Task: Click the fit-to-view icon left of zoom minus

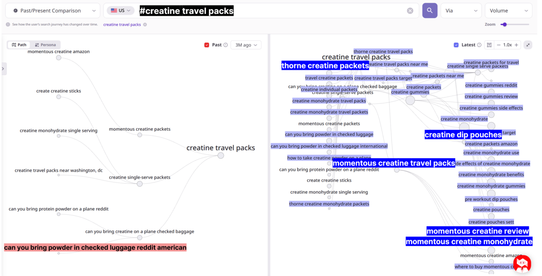Action: click(x=489, y=45)
